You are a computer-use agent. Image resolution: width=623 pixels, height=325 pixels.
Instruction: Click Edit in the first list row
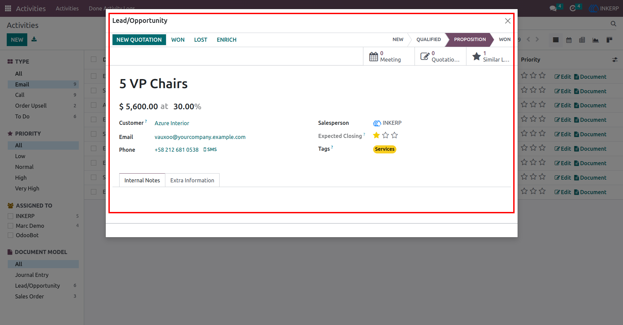(563, 77)
